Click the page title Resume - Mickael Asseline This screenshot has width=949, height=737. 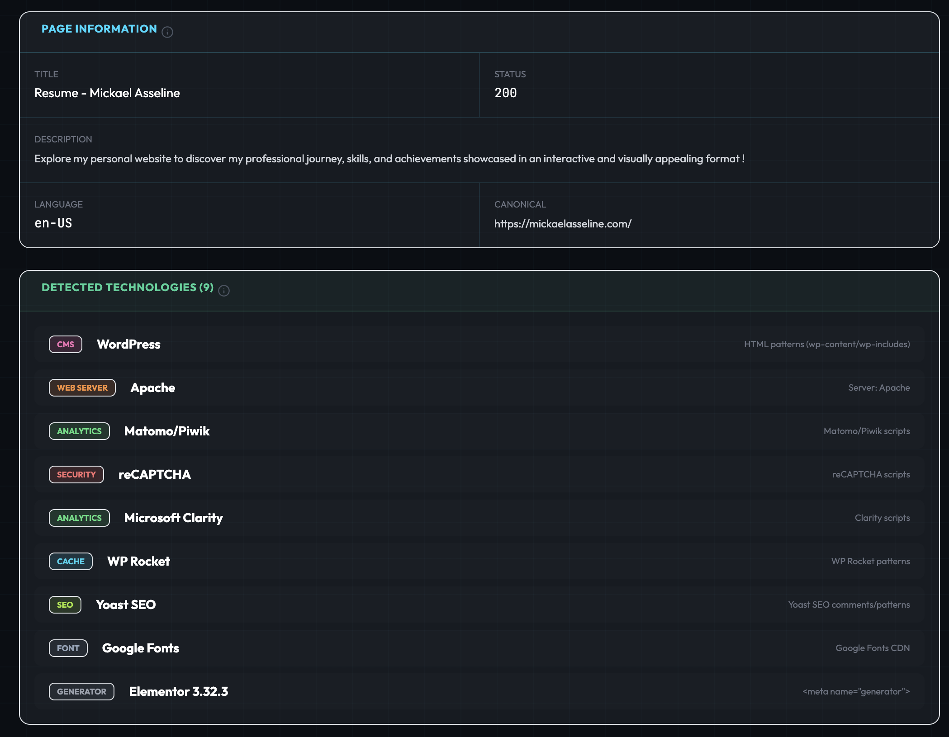[107, 93]
